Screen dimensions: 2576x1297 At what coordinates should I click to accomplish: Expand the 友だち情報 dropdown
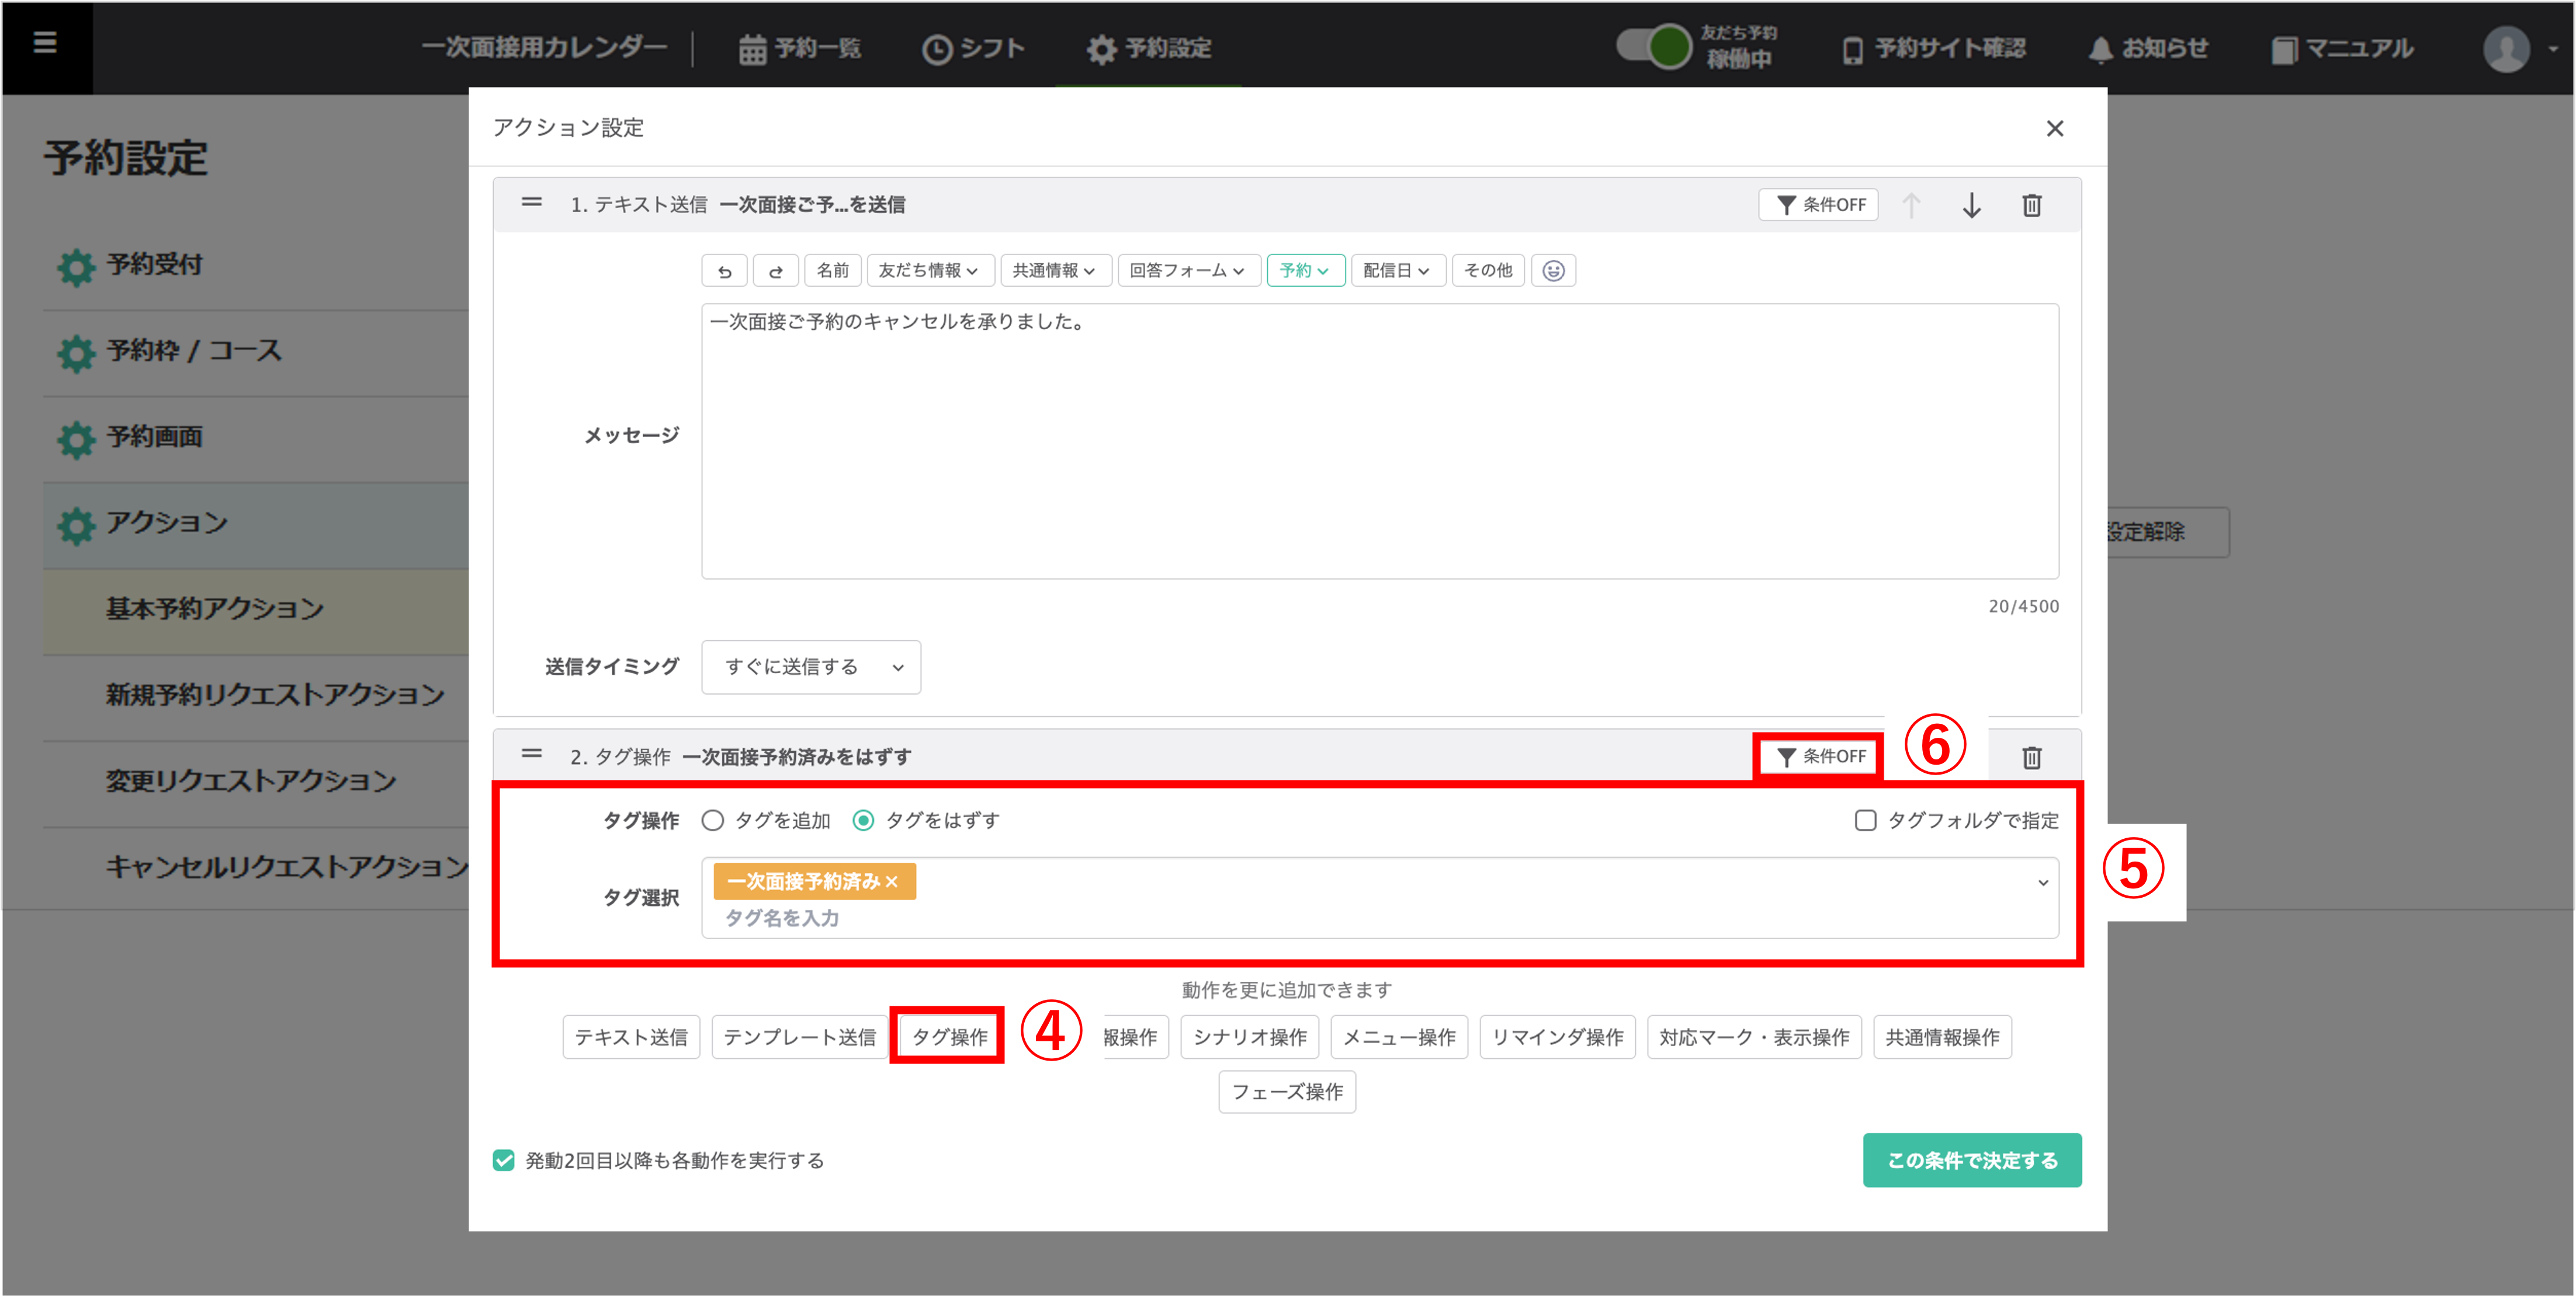coord(929,271)
